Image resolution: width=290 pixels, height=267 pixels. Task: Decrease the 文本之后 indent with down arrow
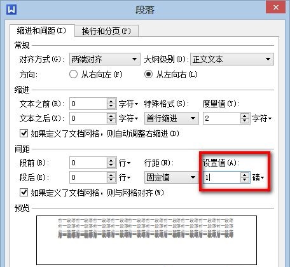pyautogui.click(x=111, y=121)
